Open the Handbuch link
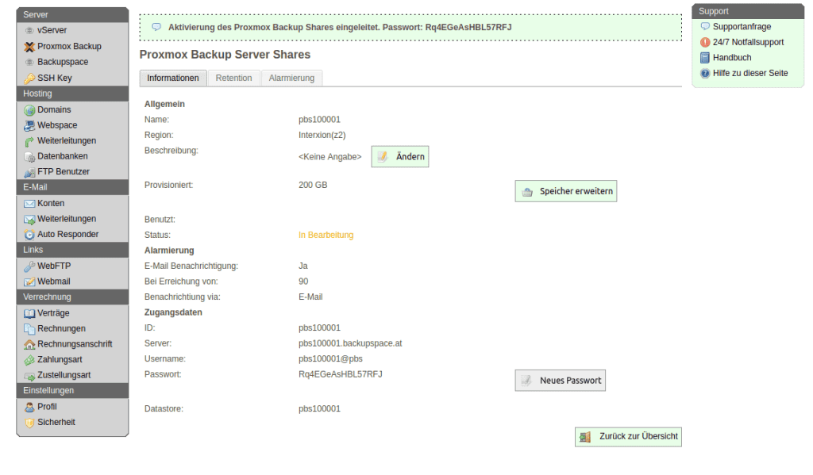Viewport: 813px width, 475px height. pyautogui.click(x=731, y=58)
